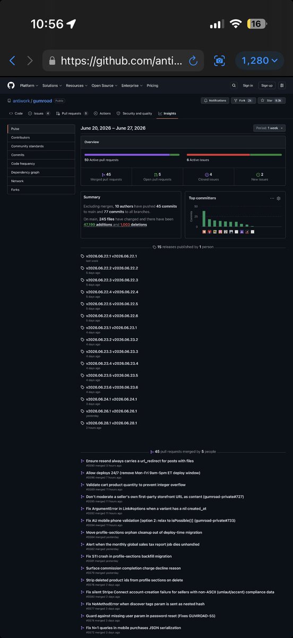
Task: Fork the repository with the Fork button
Action: click(244, 100)
